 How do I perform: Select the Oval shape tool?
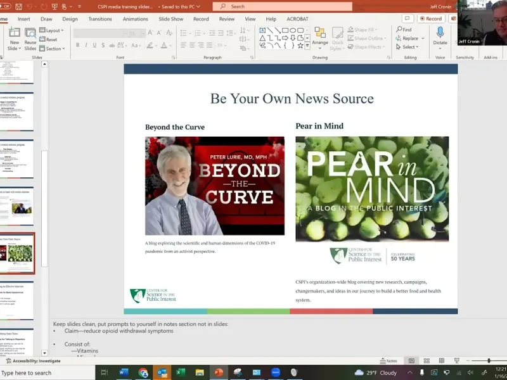tap(293, 30)
